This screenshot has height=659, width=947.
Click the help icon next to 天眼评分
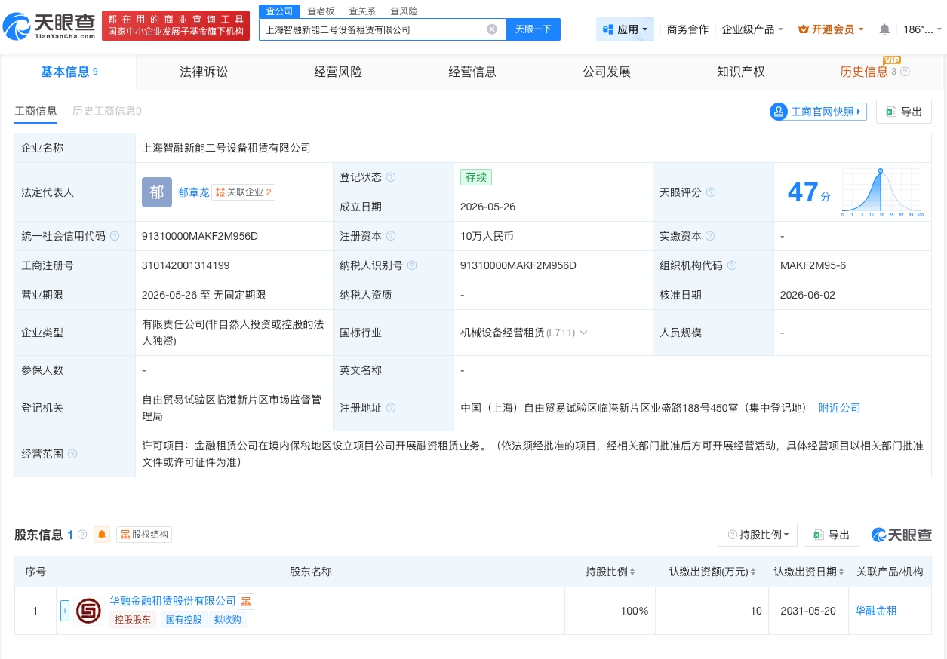point(711,192)
